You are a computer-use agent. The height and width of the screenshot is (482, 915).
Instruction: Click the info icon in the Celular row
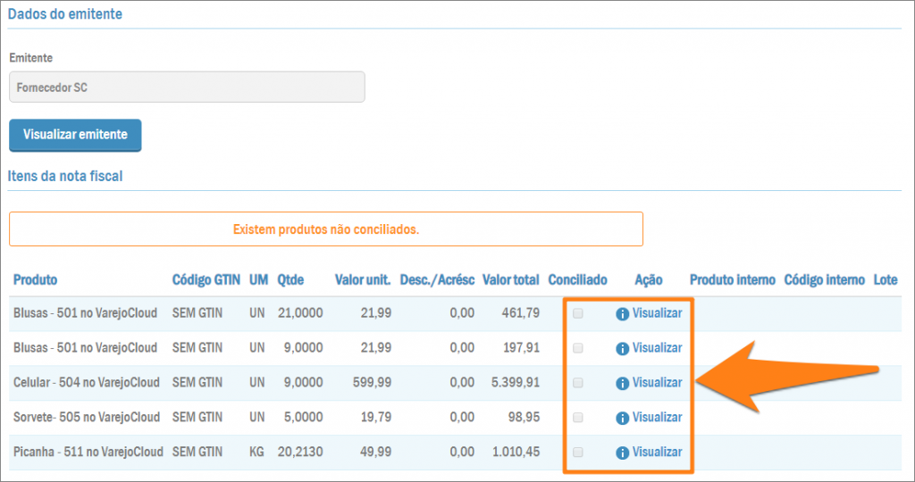pos(623,383)
